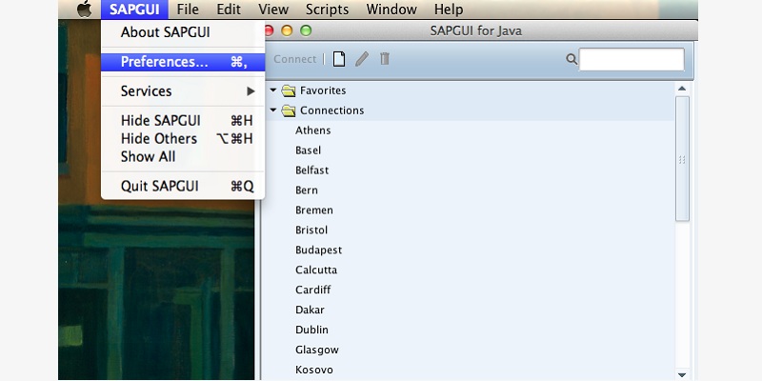
Task: Open the Window menu
Action: tap(391, 10)
